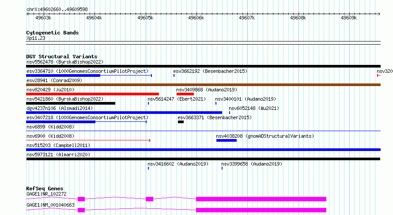
Task: Click the RefSeq Genes track title
Action: point(45,189)
